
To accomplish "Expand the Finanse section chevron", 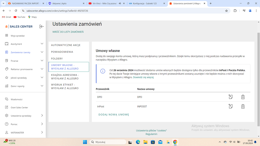I will pyautogui.click(x=42, y=61).
